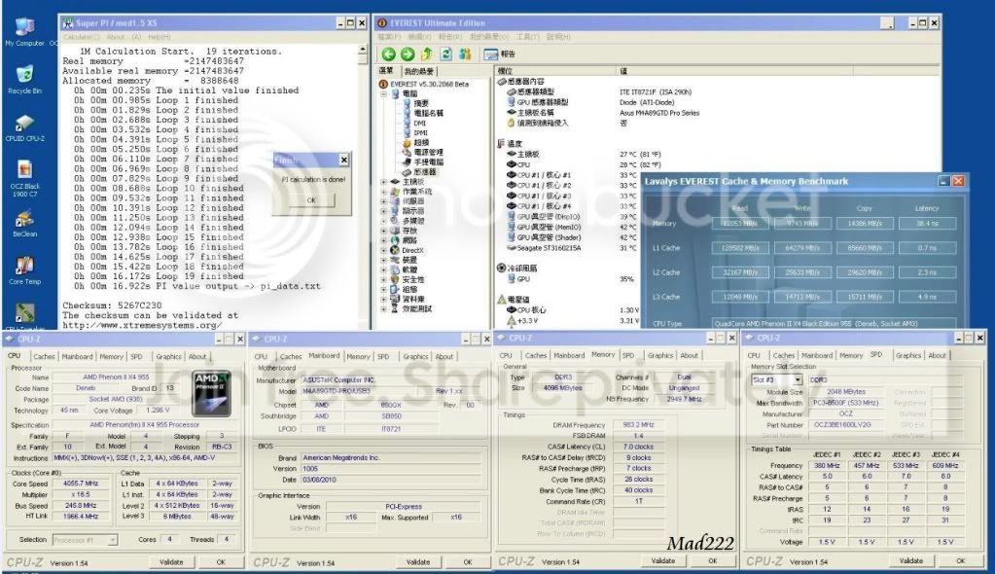The height and width of the screenshot is (574, 995).
Task: Expand 主機板 node in EVEREST tree
Action: 384,182
